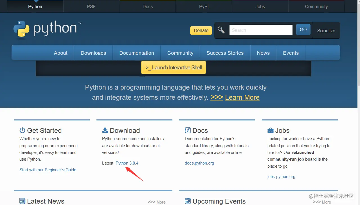Image resolution: width=360 pixels, height=205 pixels.
Task: Visit the jobs.python.org link
Action: [x=281, y=177]
